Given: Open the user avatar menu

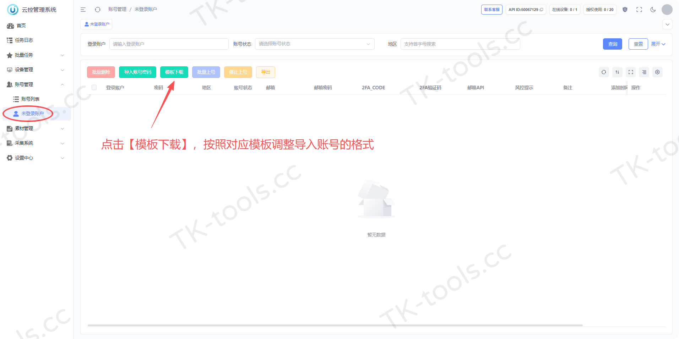Looking at the screenshot, I should (x=667, y=10).
